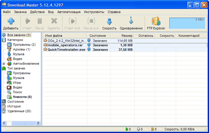Screen dimensions: 209x133
Task: Click the Удалить X toolbar icon
Action: point(54,21)
